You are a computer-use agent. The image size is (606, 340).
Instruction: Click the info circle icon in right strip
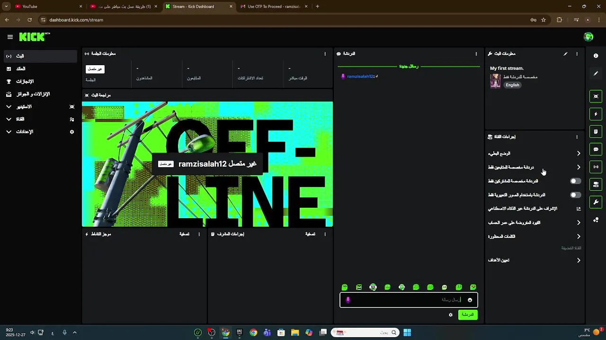(x=596, y=56)
